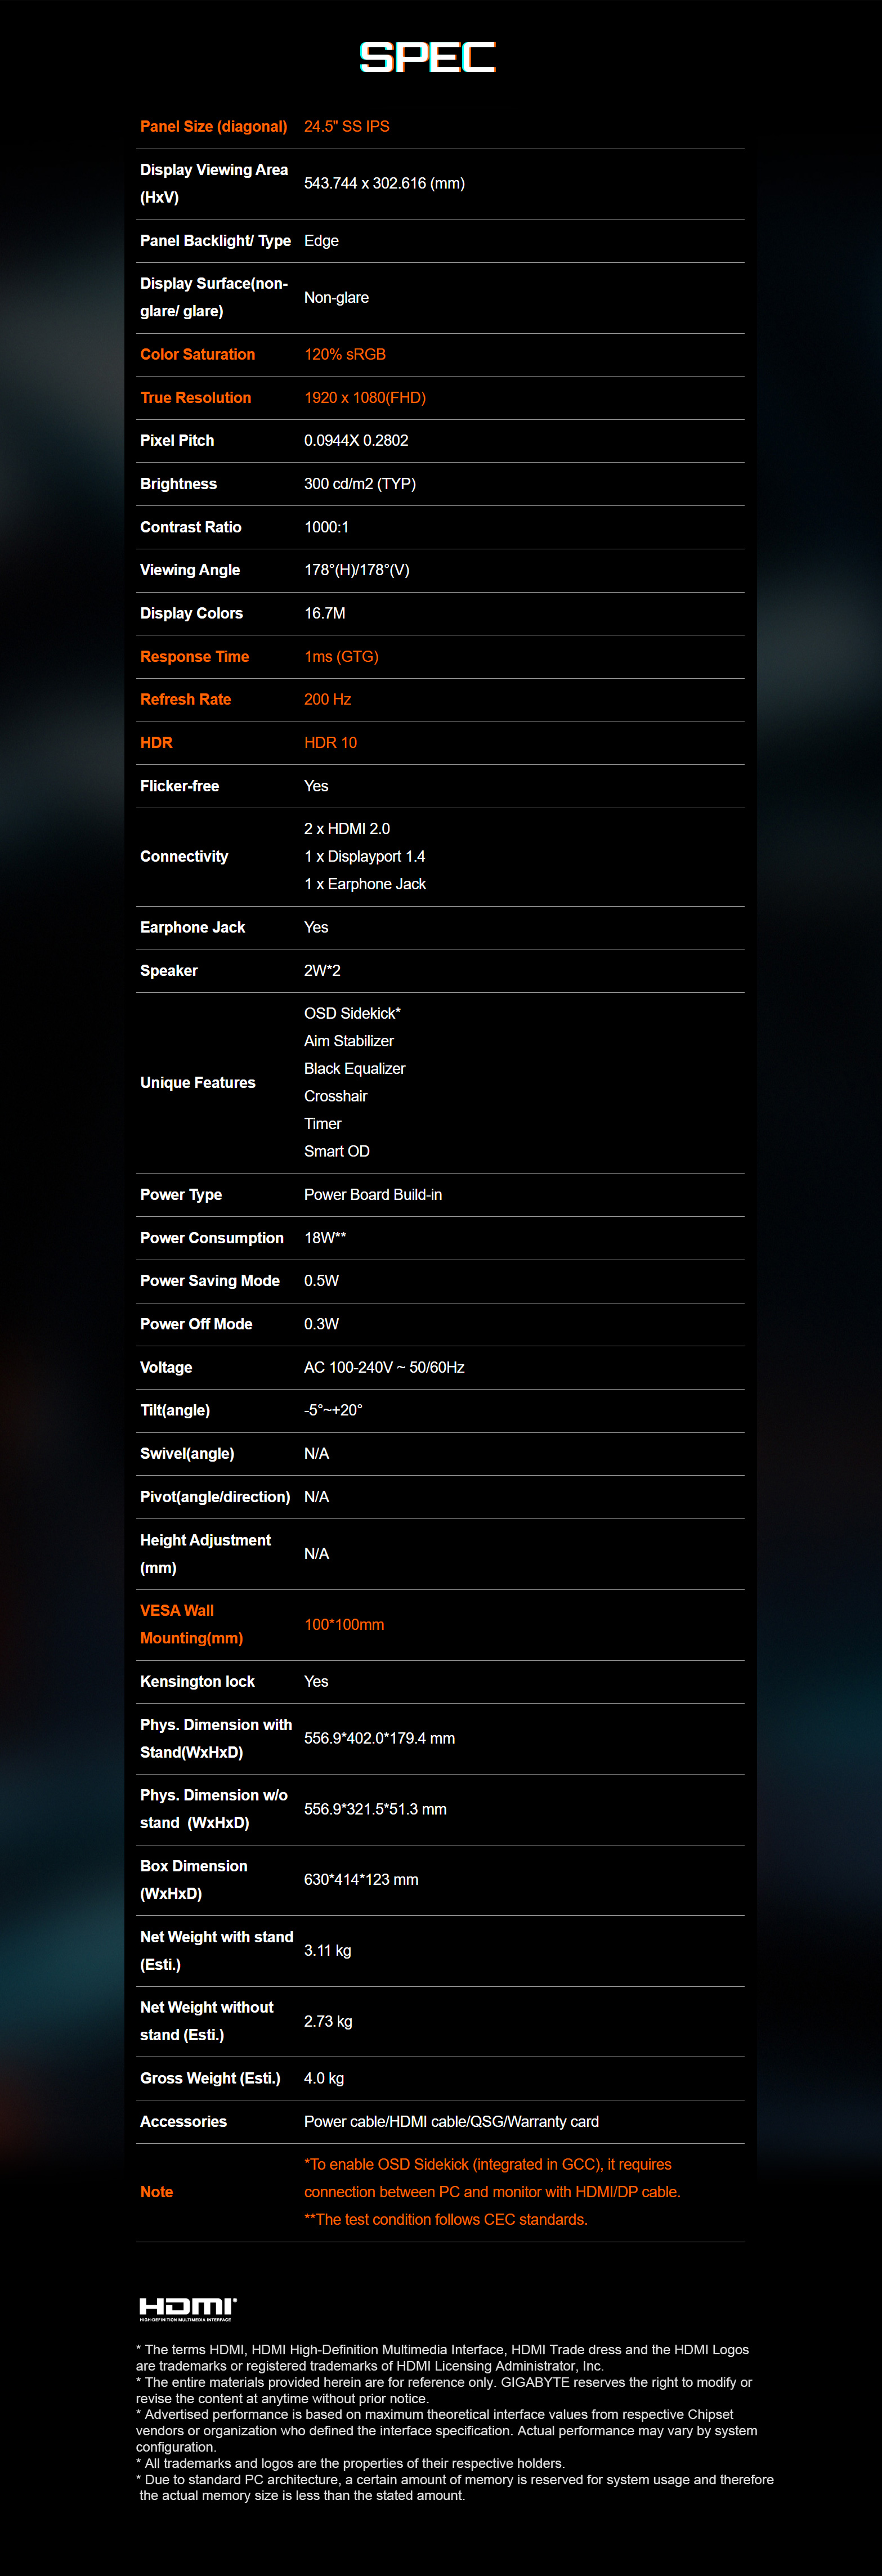Click the Panel Size (diagonal) label
The width and height of the screenshot is (882, 2576).
213,127
